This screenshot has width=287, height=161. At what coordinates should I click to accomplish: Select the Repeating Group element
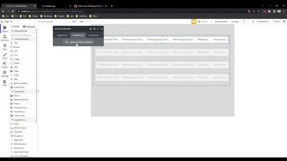tap(23, 100)
